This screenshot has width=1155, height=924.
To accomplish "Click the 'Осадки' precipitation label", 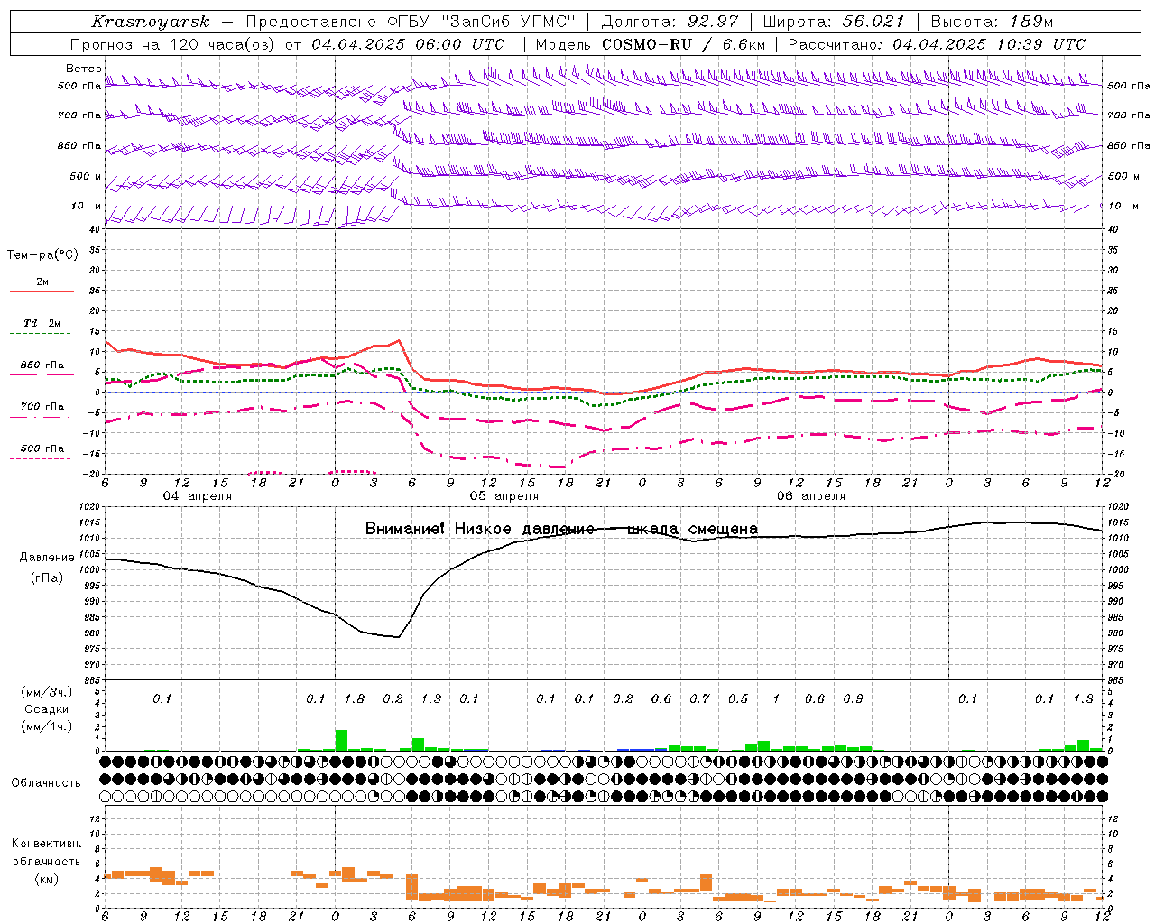I will 46,709.
